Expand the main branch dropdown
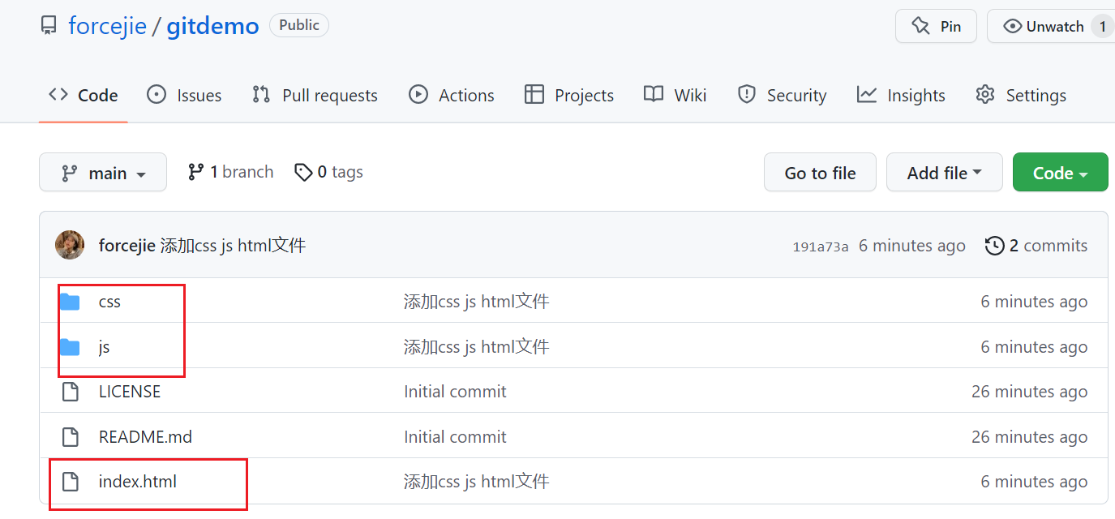Screen dimensions: 1115x519 tap(103, 173)
